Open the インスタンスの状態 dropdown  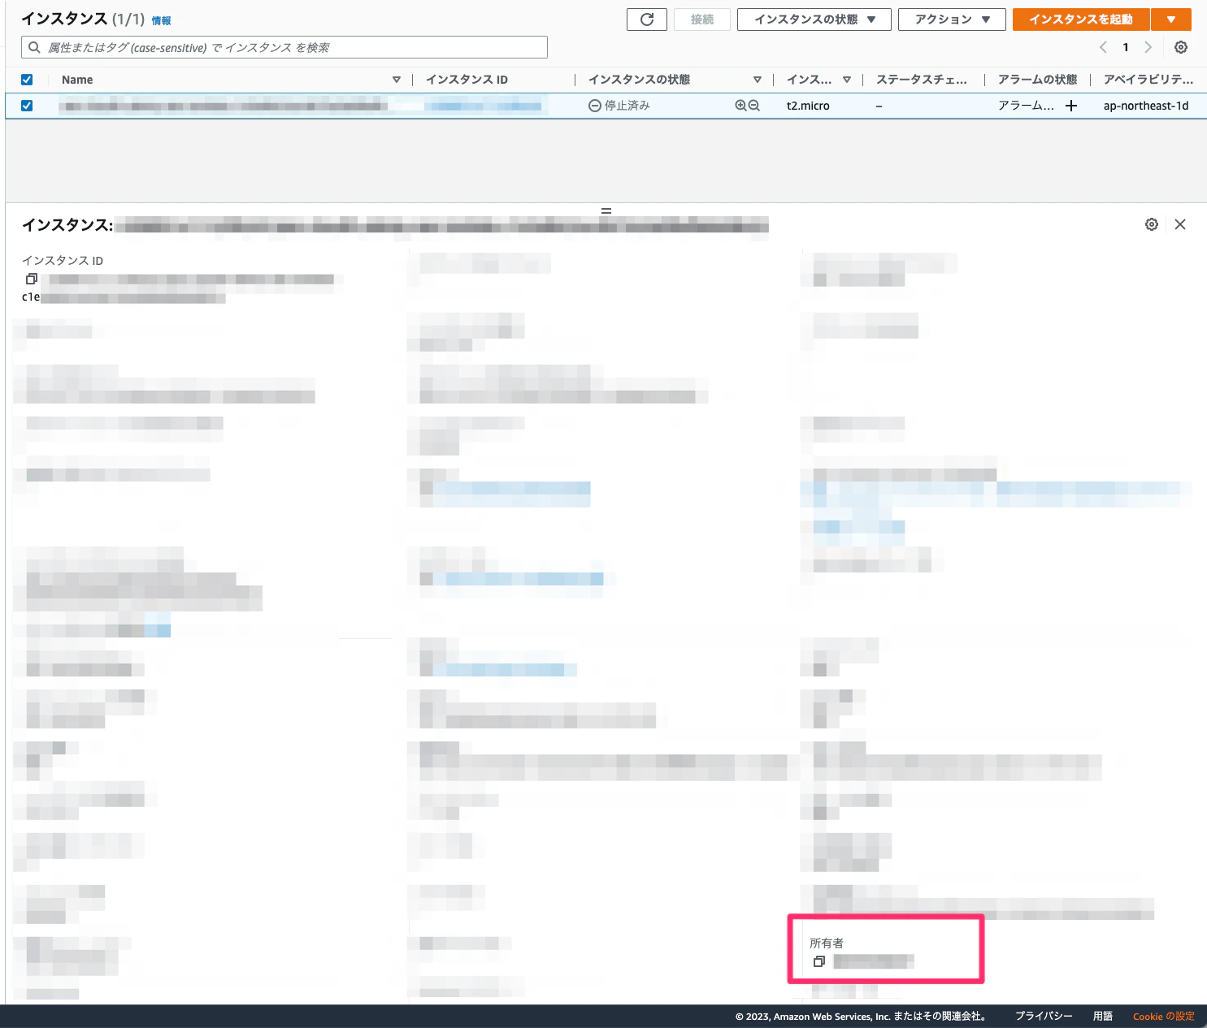pyautogui.click(x=813, y=19)
